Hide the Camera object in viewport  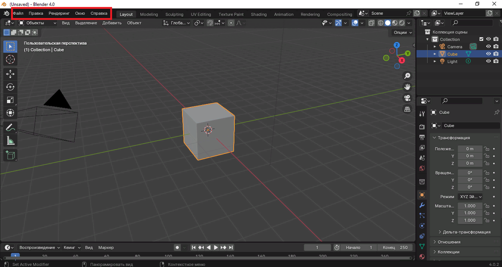point(488,46)
